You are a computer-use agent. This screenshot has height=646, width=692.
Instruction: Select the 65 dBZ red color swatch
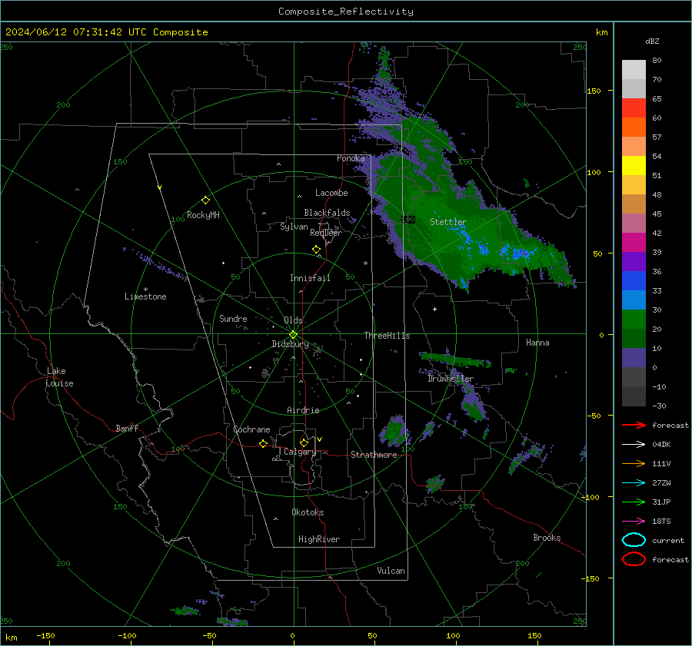[x=634, y=108]
